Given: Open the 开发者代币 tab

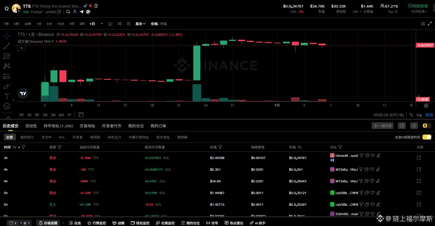Looking at the screenshot, I should point(112,126).
